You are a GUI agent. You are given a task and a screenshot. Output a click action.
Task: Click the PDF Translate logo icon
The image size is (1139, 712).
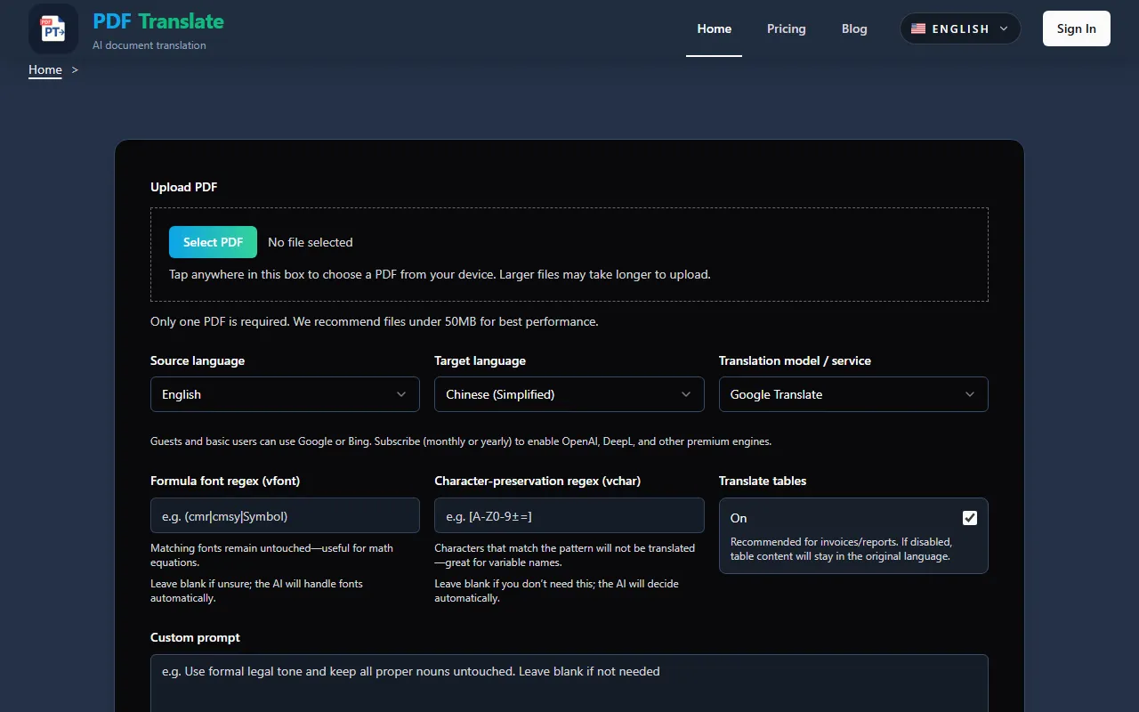click(53, 28)
